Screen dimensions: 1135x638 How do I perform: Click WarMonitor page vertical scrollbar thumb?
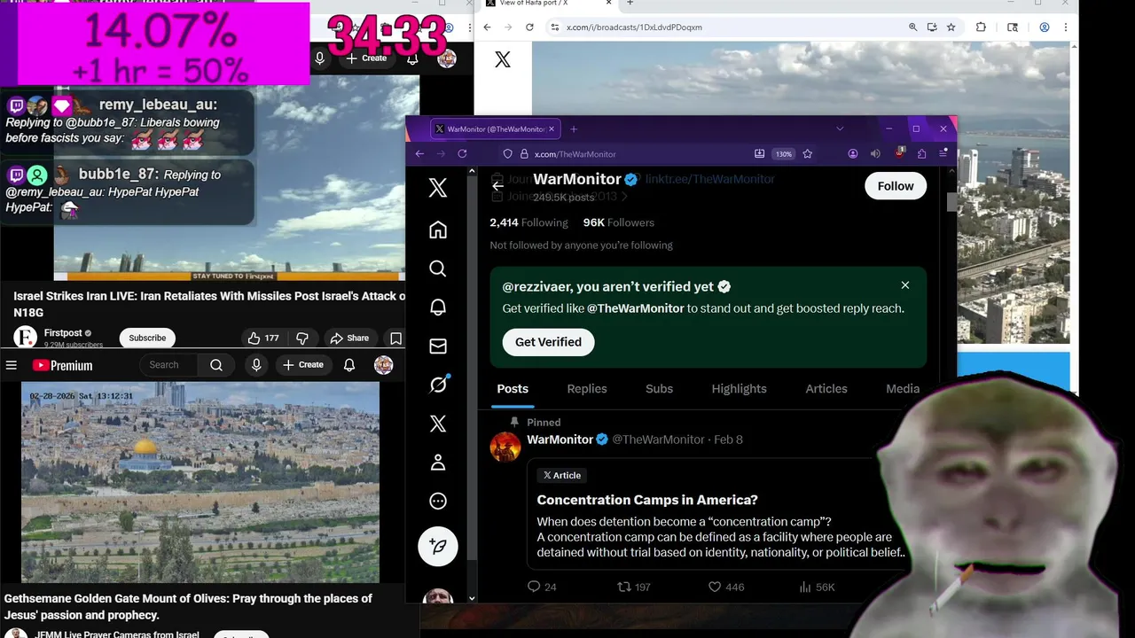point(951,202)
